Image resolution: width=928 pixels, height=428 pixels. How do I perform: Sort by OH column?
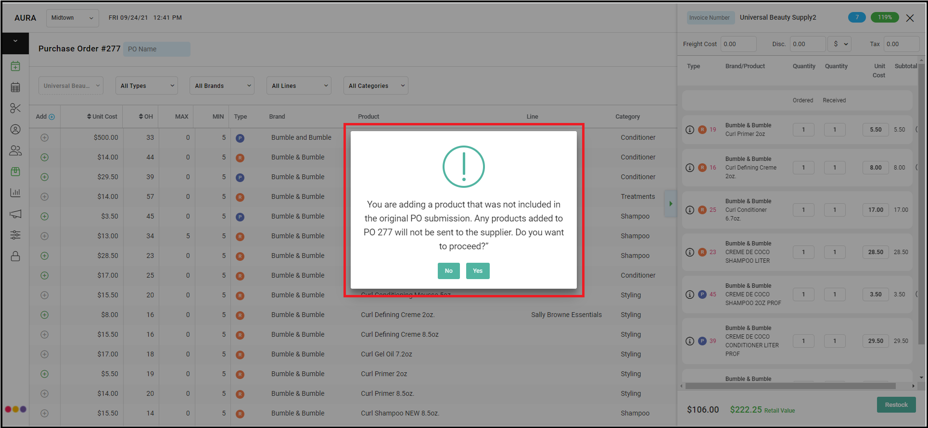point(146,117)
